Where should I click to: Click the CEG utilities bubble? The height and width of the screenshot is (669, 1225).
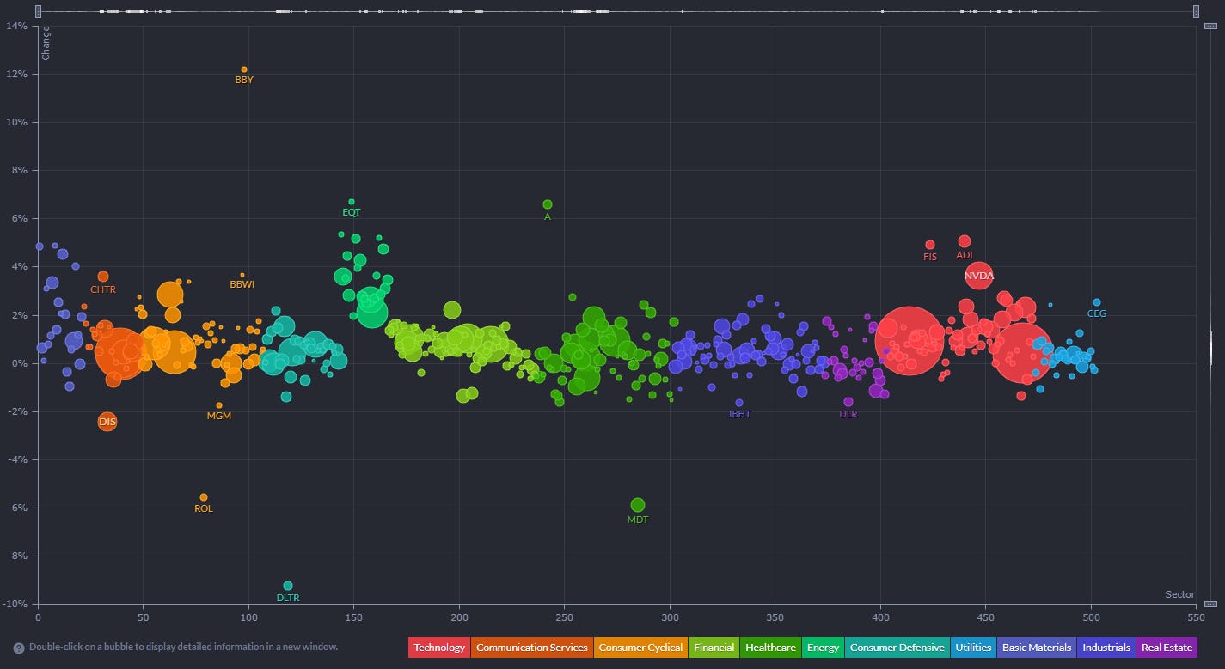click(x=1096, y=302)
